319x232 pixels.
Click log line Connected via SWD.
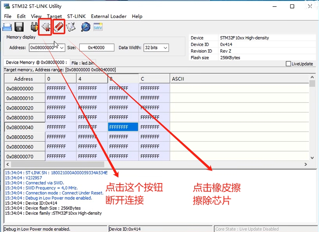pyautogui.click(x=35, y=183)
